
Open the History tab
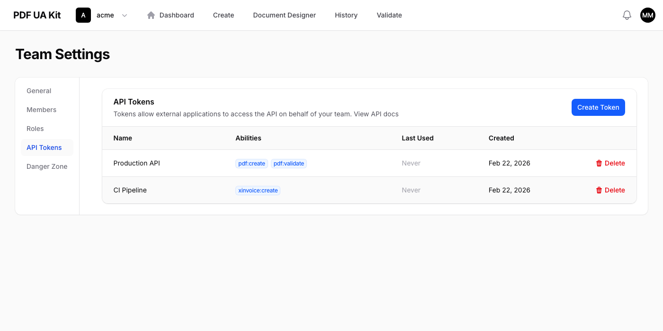(346, 15)
